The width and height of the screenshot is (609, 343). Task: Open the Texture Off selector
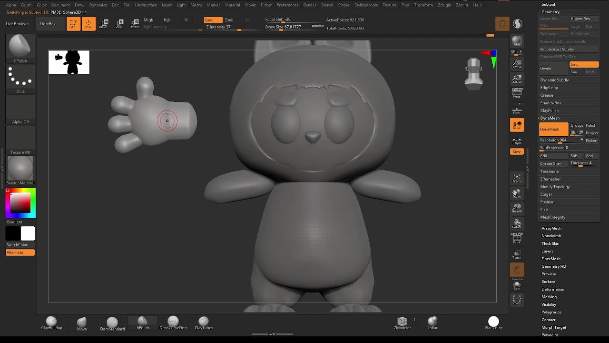coord(20,140)
